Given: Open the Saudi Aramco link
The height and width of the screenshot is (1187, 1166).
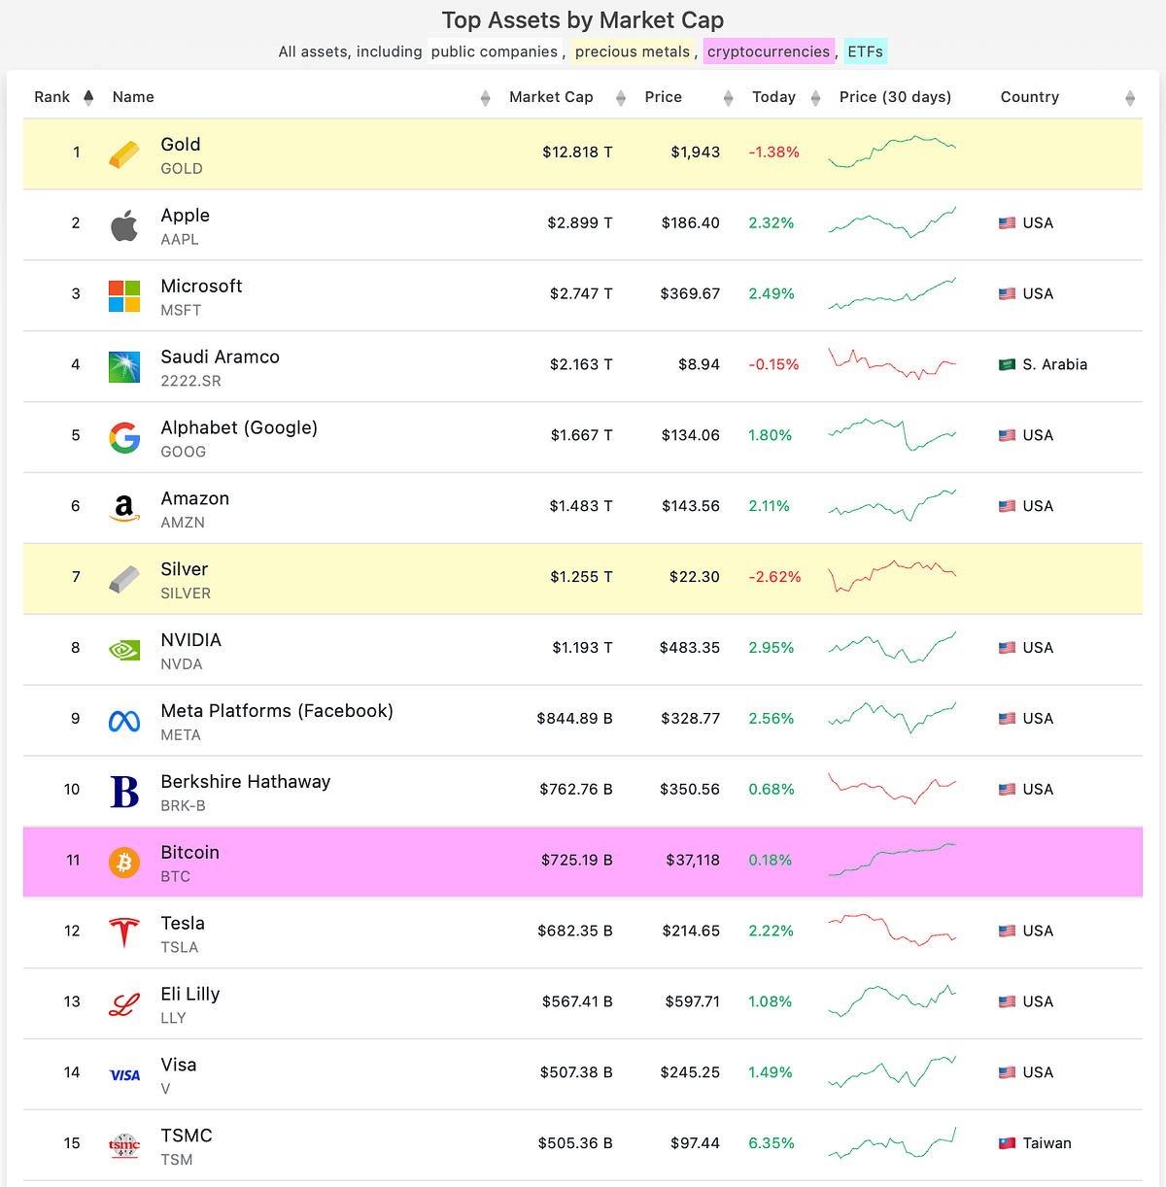Looking at the screenshot, I should coord(220,357).
